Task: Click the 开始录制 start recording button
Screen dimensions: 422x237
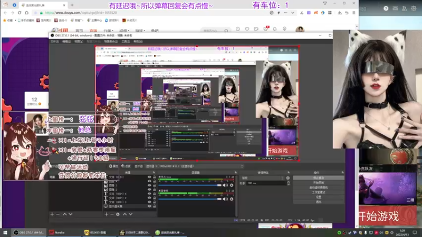Action: pos(319,183)
